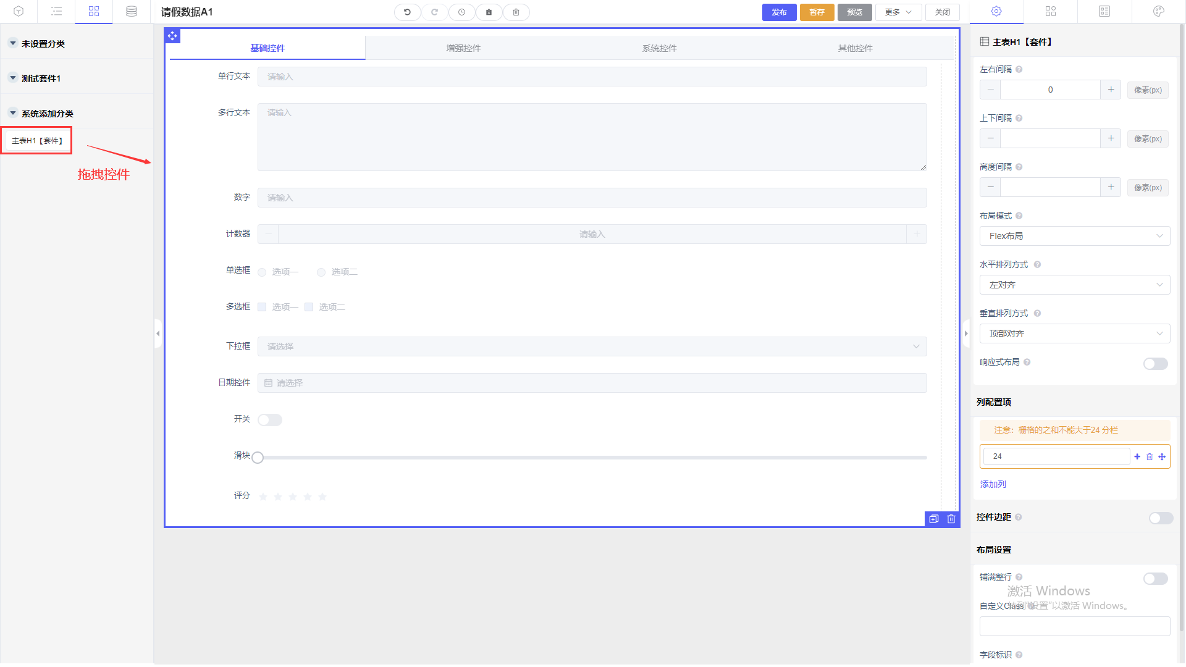Click the clipboard paste icon in toolbar
Viewport: 1186px width, 667px height.
coord(489,12)
